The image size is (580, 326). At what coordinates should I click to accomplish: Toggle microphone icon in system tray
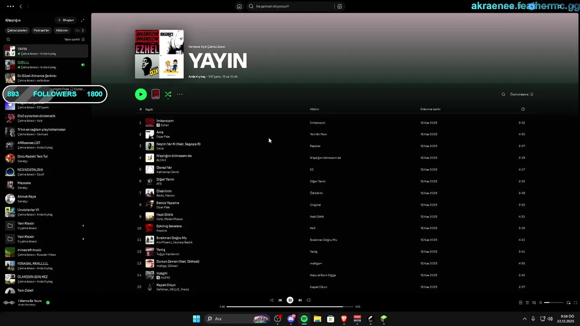point(533,319)
